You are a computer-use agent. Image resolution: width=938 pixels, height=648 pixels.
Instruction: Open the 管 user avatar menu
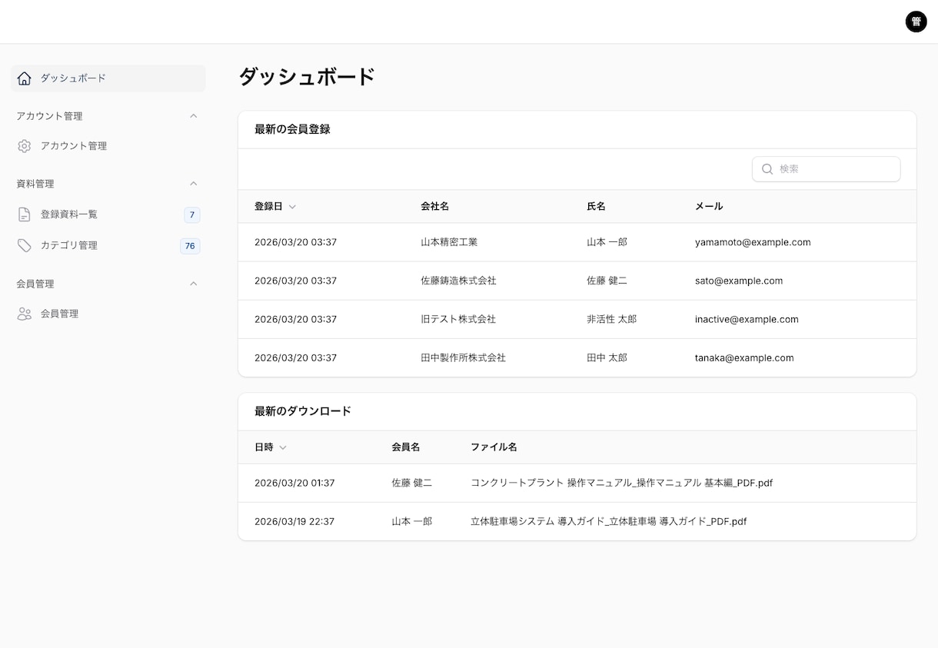tap(916, 22)
